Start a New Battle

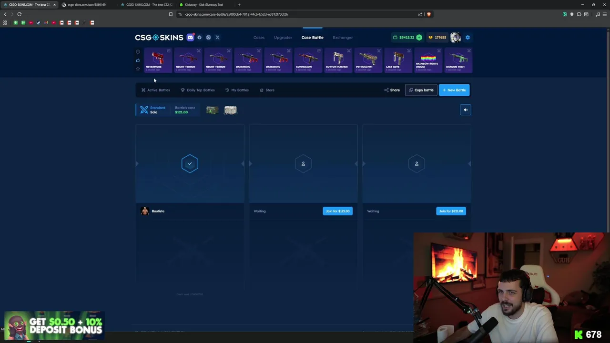click(454, 90)
